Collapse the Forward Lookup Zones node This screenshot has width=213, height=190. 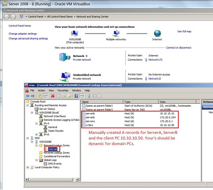pos(36,145)
